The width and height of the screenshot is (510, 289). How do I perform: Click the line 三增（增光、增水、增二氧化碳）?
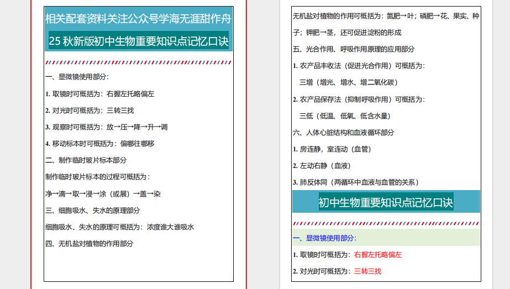pyautogui.click(x=349, y=82)
